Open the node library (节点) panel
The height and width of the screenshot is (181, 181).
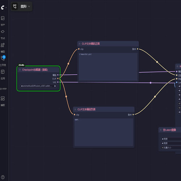[x=3, y=34]
